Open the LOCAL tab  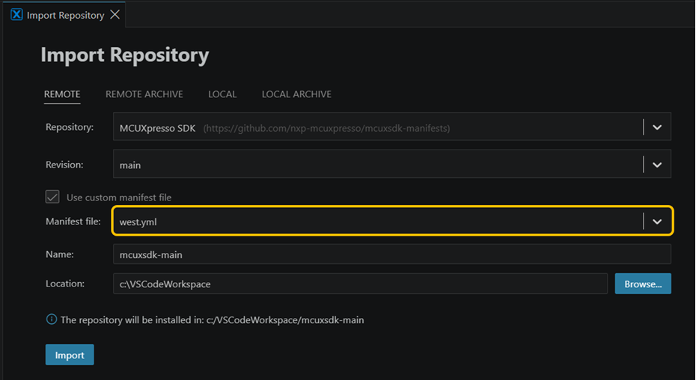[222, 94]
